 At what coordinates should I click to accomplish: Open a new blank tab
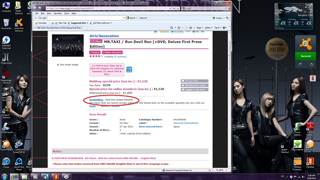coord(86,28)
